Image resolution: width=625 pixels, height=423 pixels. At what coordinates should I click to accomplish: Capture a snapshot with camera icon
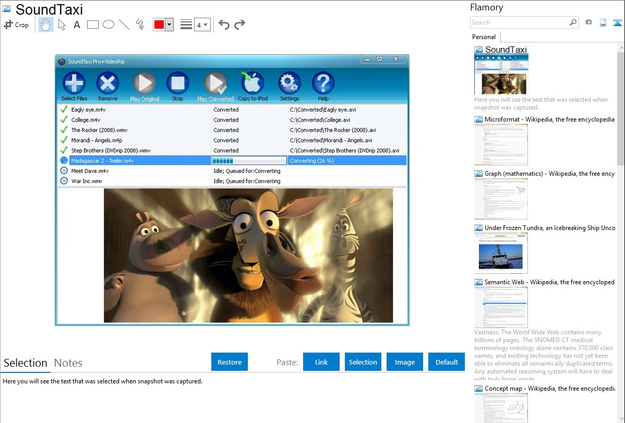(x=588, y=22)
